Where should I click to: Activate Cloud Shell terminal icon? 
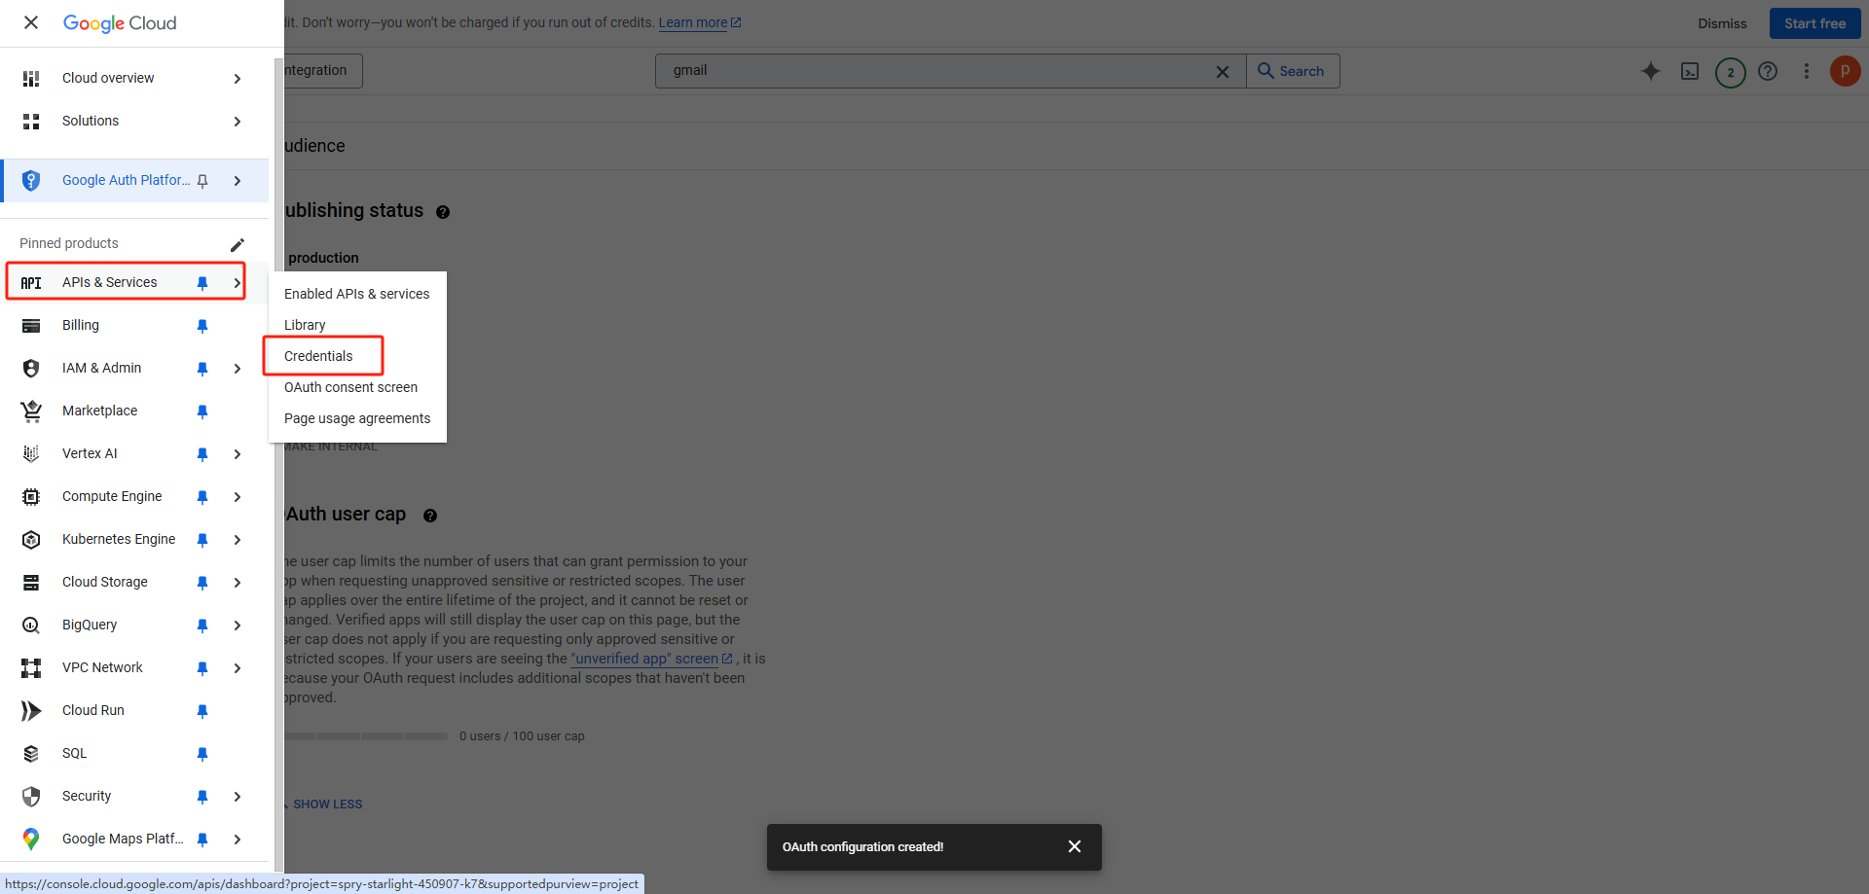(x=1690, y=71)
